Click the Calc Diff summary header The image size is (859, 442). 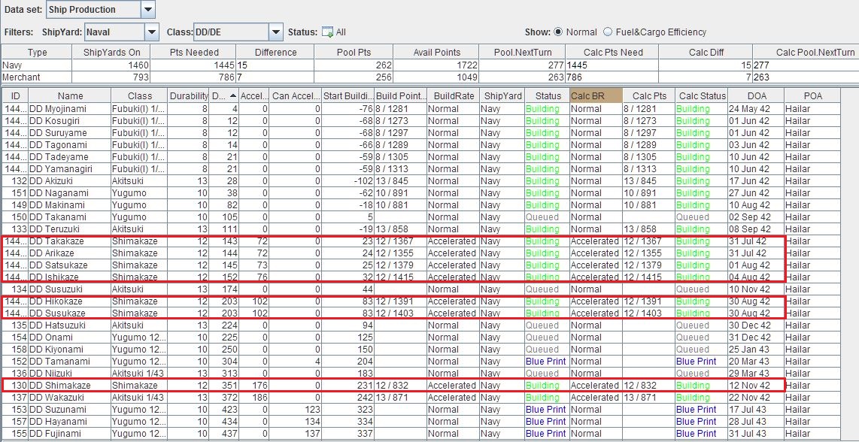point(706,53)
